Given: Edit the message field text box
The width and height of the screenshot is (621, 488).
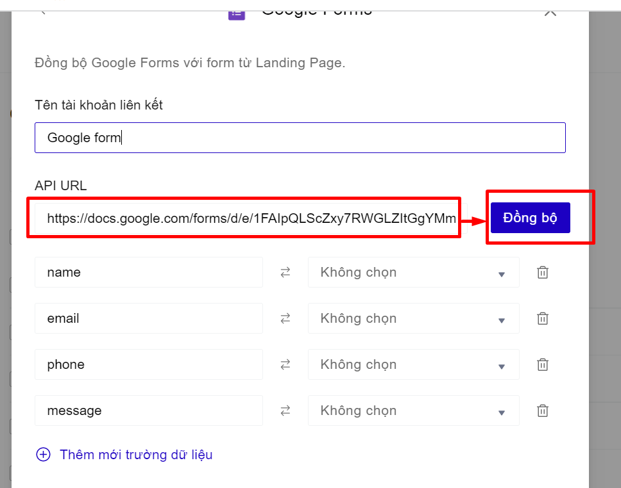Looking at the screenshot, I should point(148,411).
